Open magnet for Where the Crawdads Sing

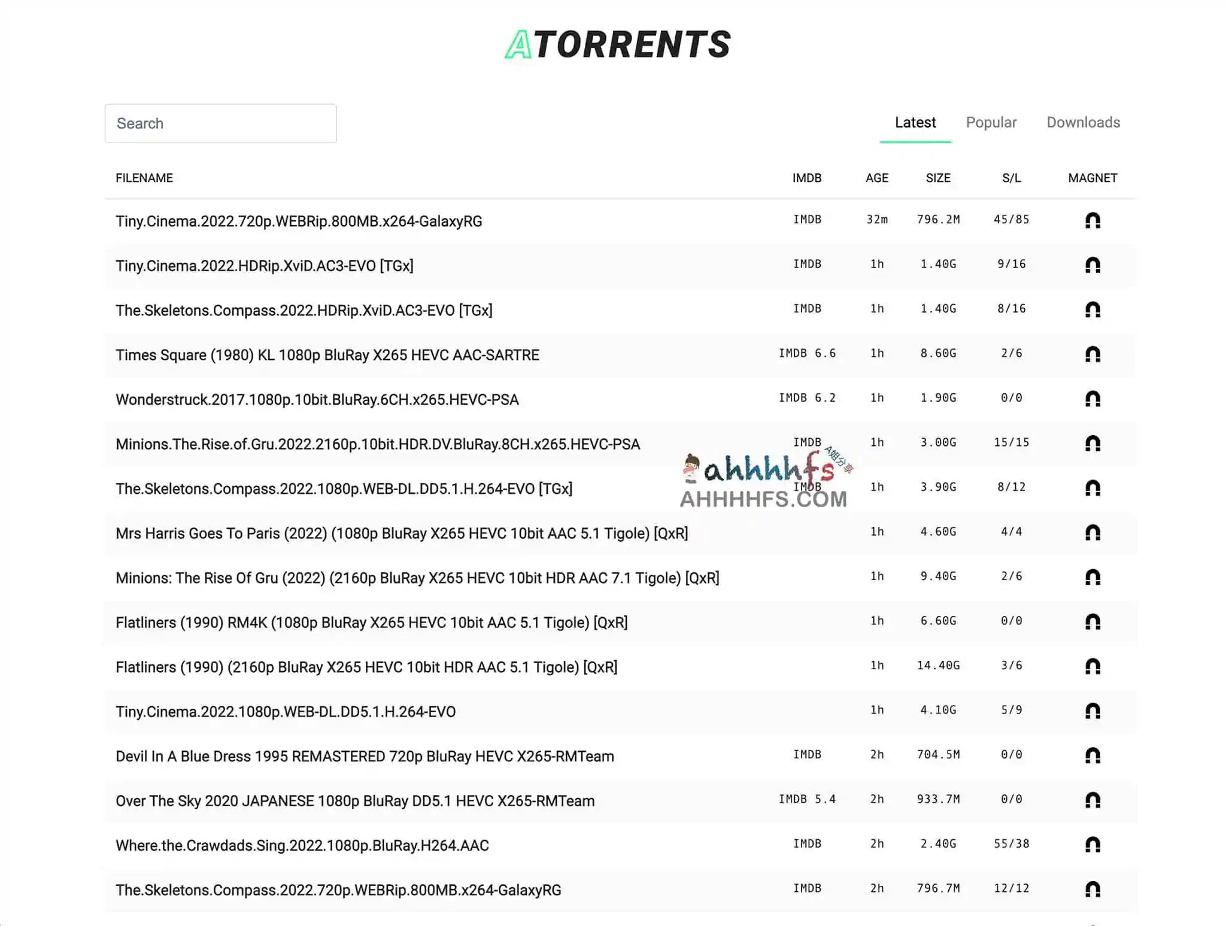[1093, 845]
